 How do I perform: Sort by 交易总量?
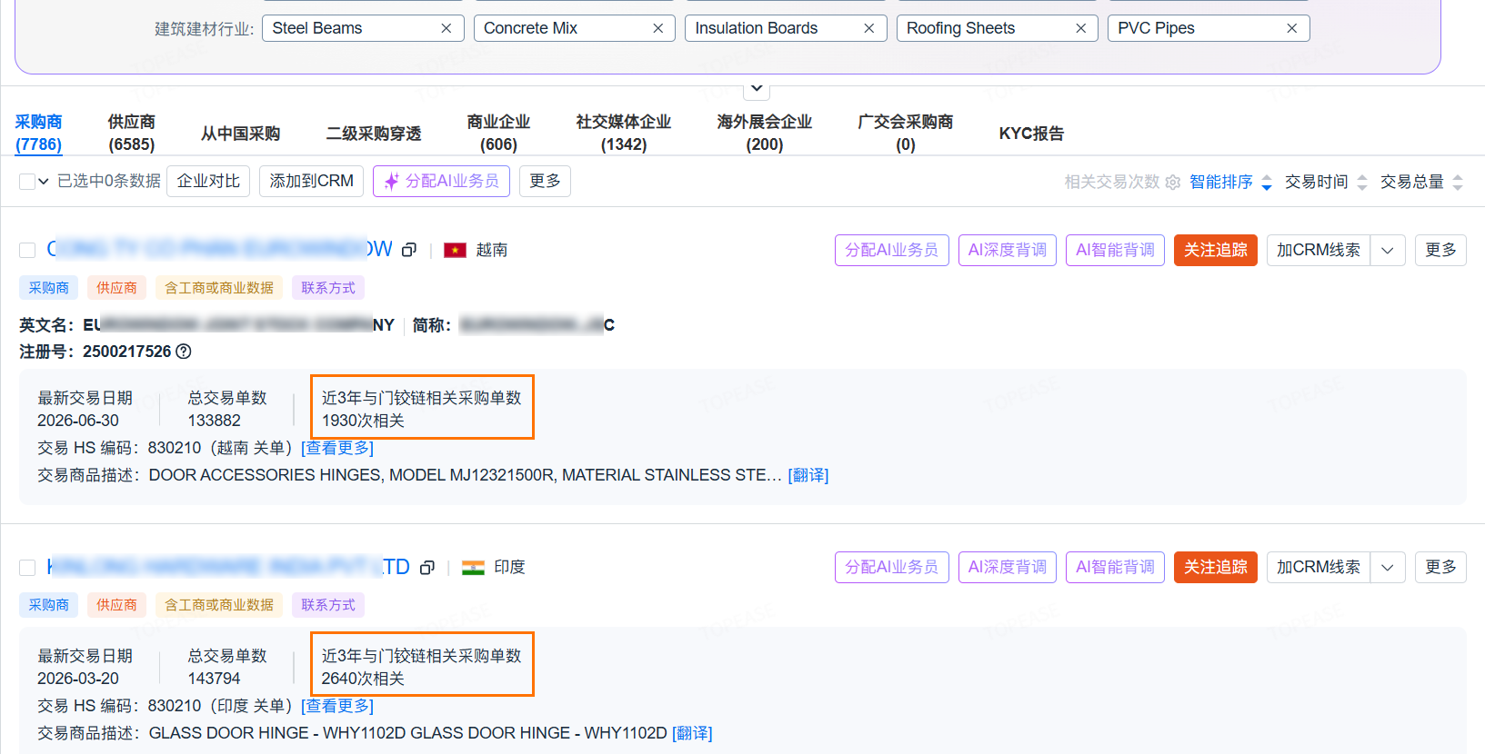1421,182
